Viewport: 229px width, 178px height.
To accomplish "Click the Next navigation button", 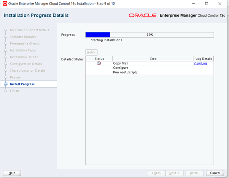I will [174, 173].
